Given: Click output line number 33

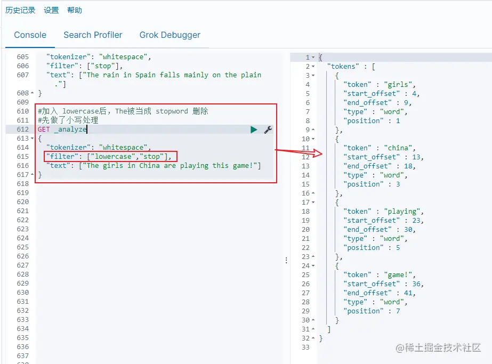Looking at the screenshot, I should coord(305,347).
